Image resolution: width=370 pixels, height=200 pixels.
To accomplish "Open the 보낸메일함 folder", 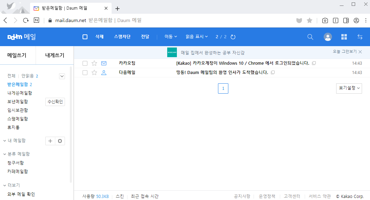I will tap(18, 102).
